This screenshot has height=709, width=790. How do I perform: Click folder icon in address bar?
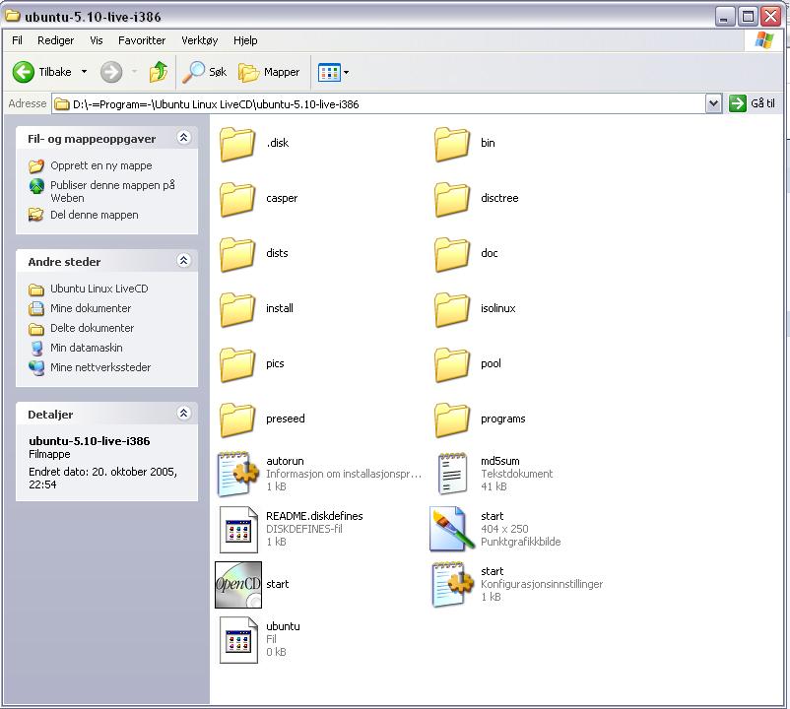coord(62,104)
